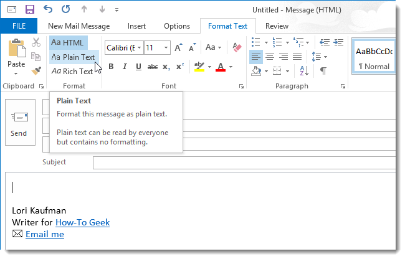Toggle Superscript formatting
Screen dimensions: 405x259
180,67
